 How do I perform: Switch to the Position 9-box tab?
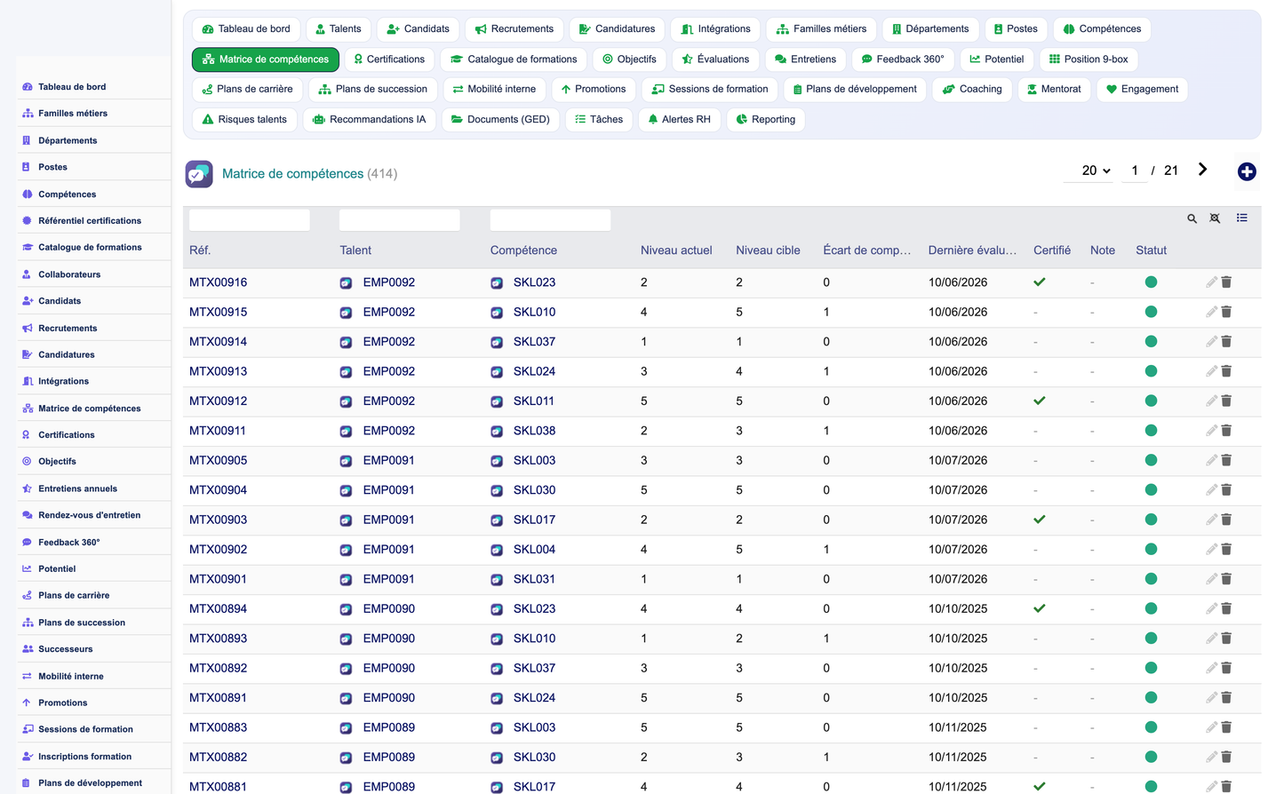coord(1089,60)
